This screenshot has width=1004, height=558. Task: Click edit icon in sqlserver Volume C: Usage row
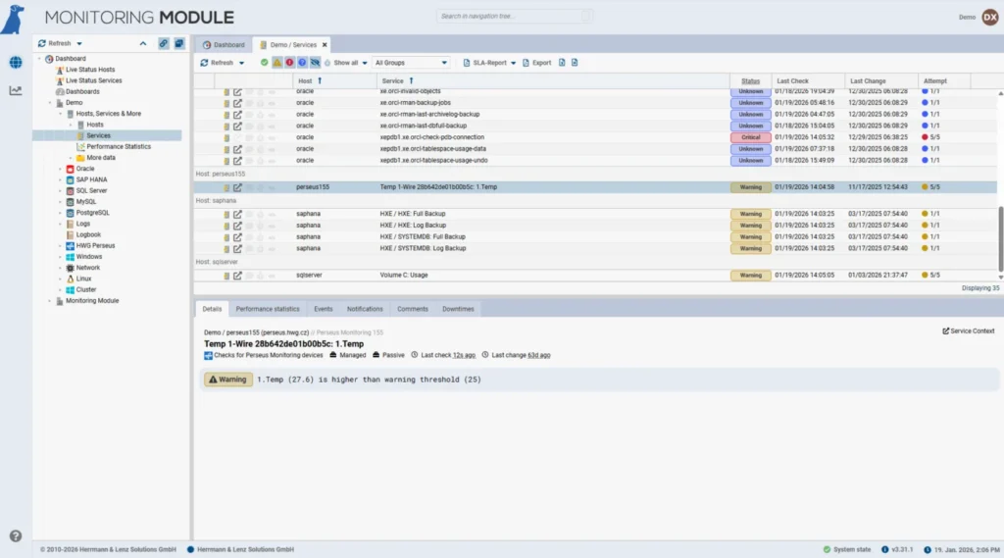[x=237, y=276]
